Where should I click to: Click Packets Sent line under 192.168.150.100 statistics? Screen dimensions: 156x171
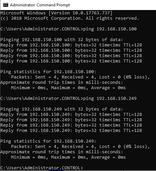pos(80,77)
